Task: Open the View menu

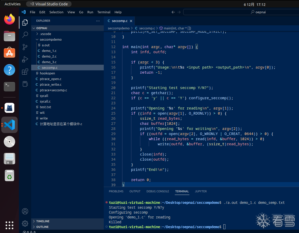Action: pos(71,12)
